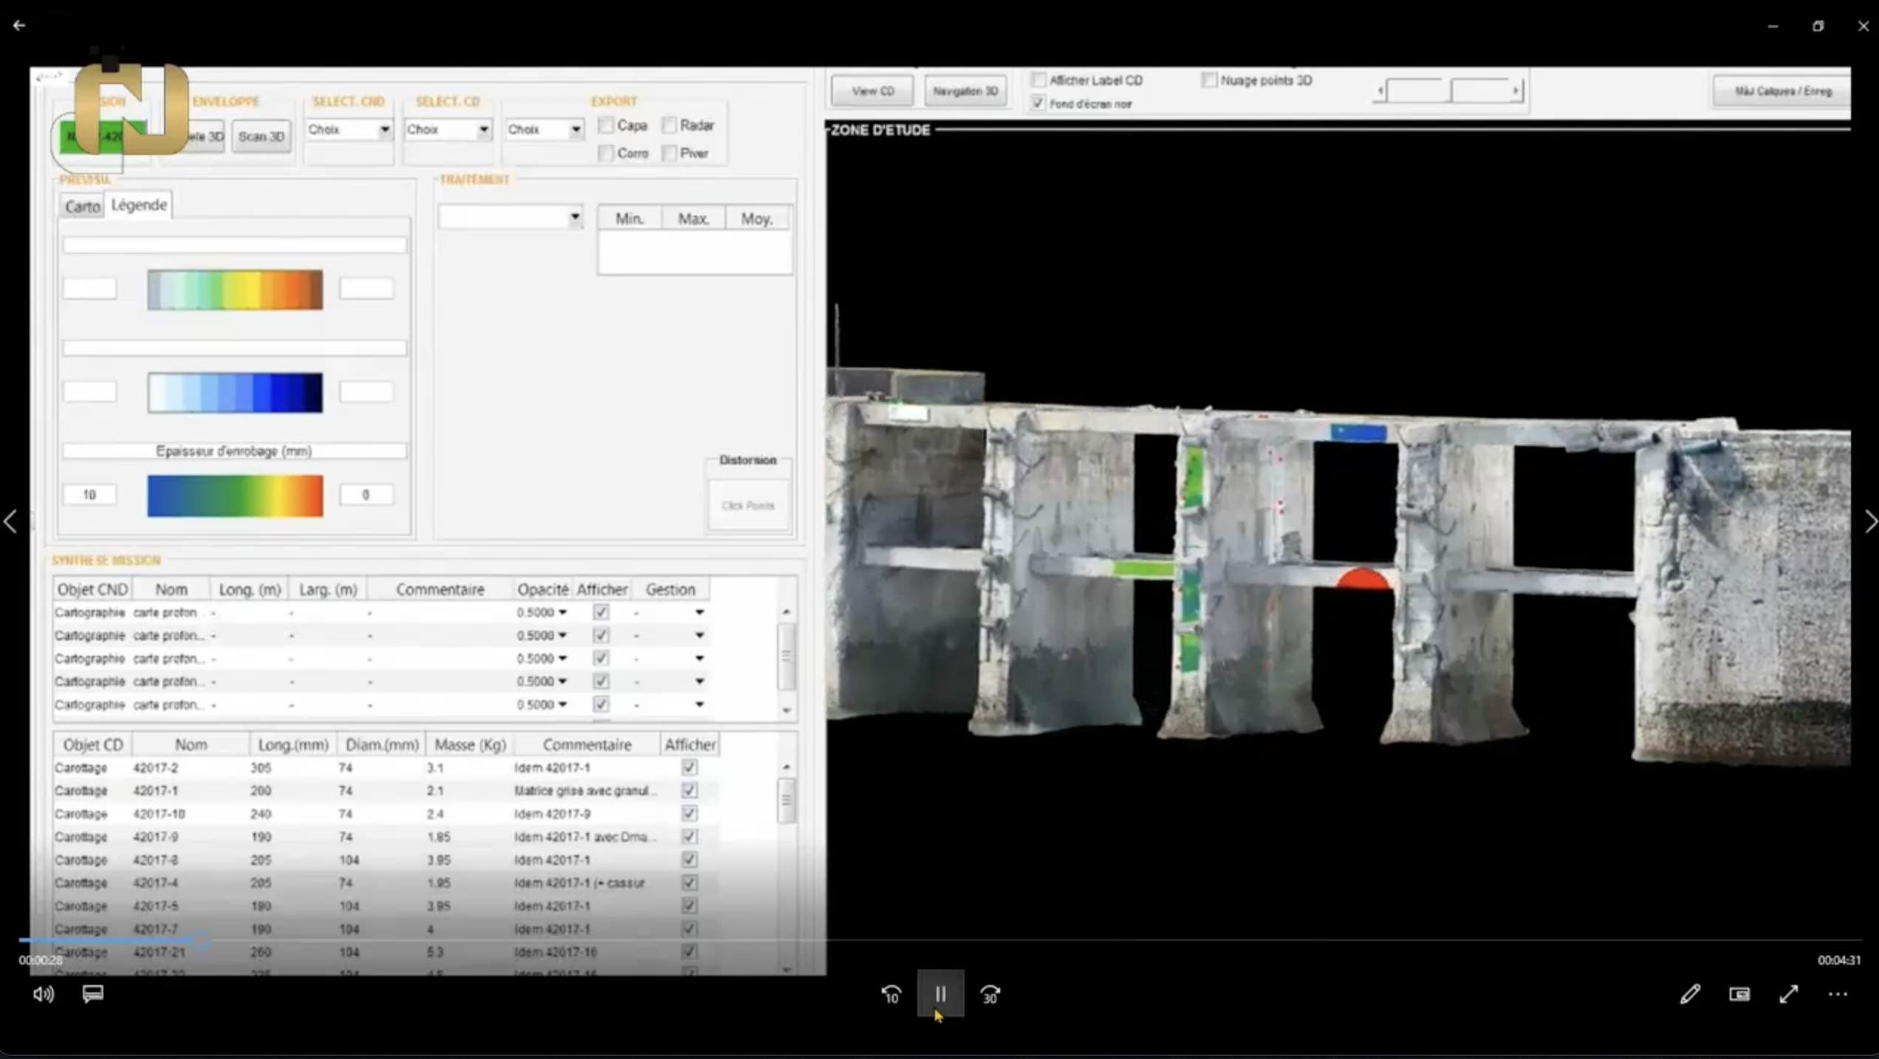This screenshot has height=1059, width=1879.
Task: Expand the SELECT. CD Choix dropdown
Action: [x=483, y=130]
